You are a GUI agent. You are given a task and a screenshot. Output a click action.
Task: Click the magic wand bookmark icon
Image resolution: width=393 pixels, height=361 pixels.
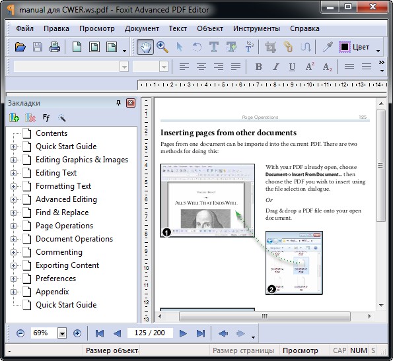point(61,117)
